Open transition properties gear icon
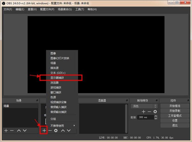 pyautogui.click(x=155, y=112)
